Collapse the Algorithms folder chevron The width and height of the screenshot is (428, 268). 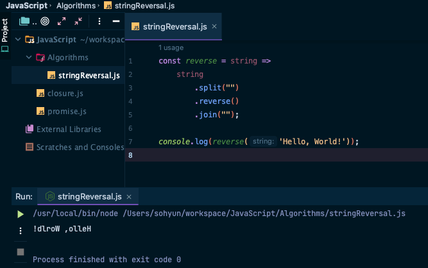(x=29, y=57)
